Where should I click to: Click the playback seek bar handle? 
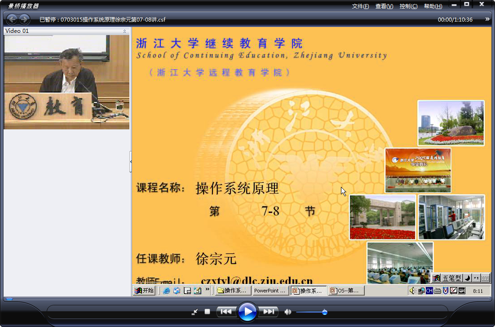pyautogui.click(x=9, y=299)
